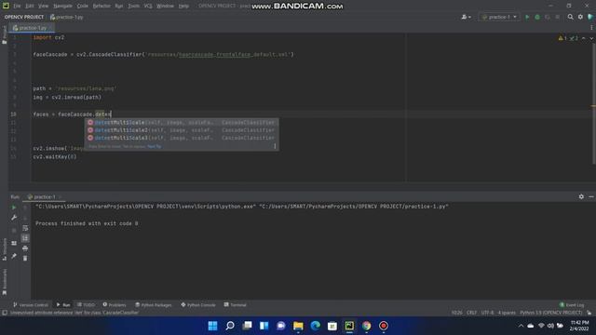
Task: Click the Next Tip link in completion popup
Action: [x=155, y=147]
